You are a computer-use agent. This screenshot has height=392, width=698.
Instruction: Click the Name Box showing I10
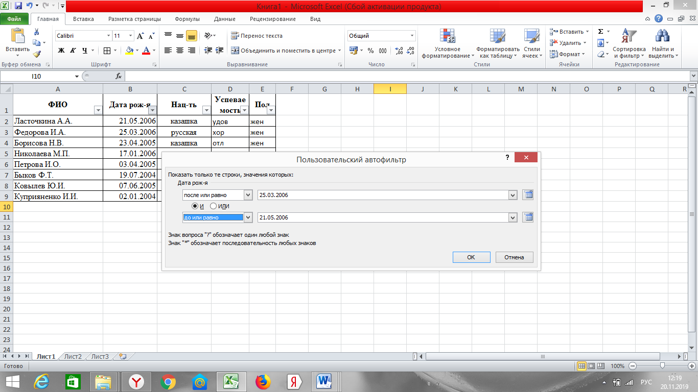tap(37, 76)
